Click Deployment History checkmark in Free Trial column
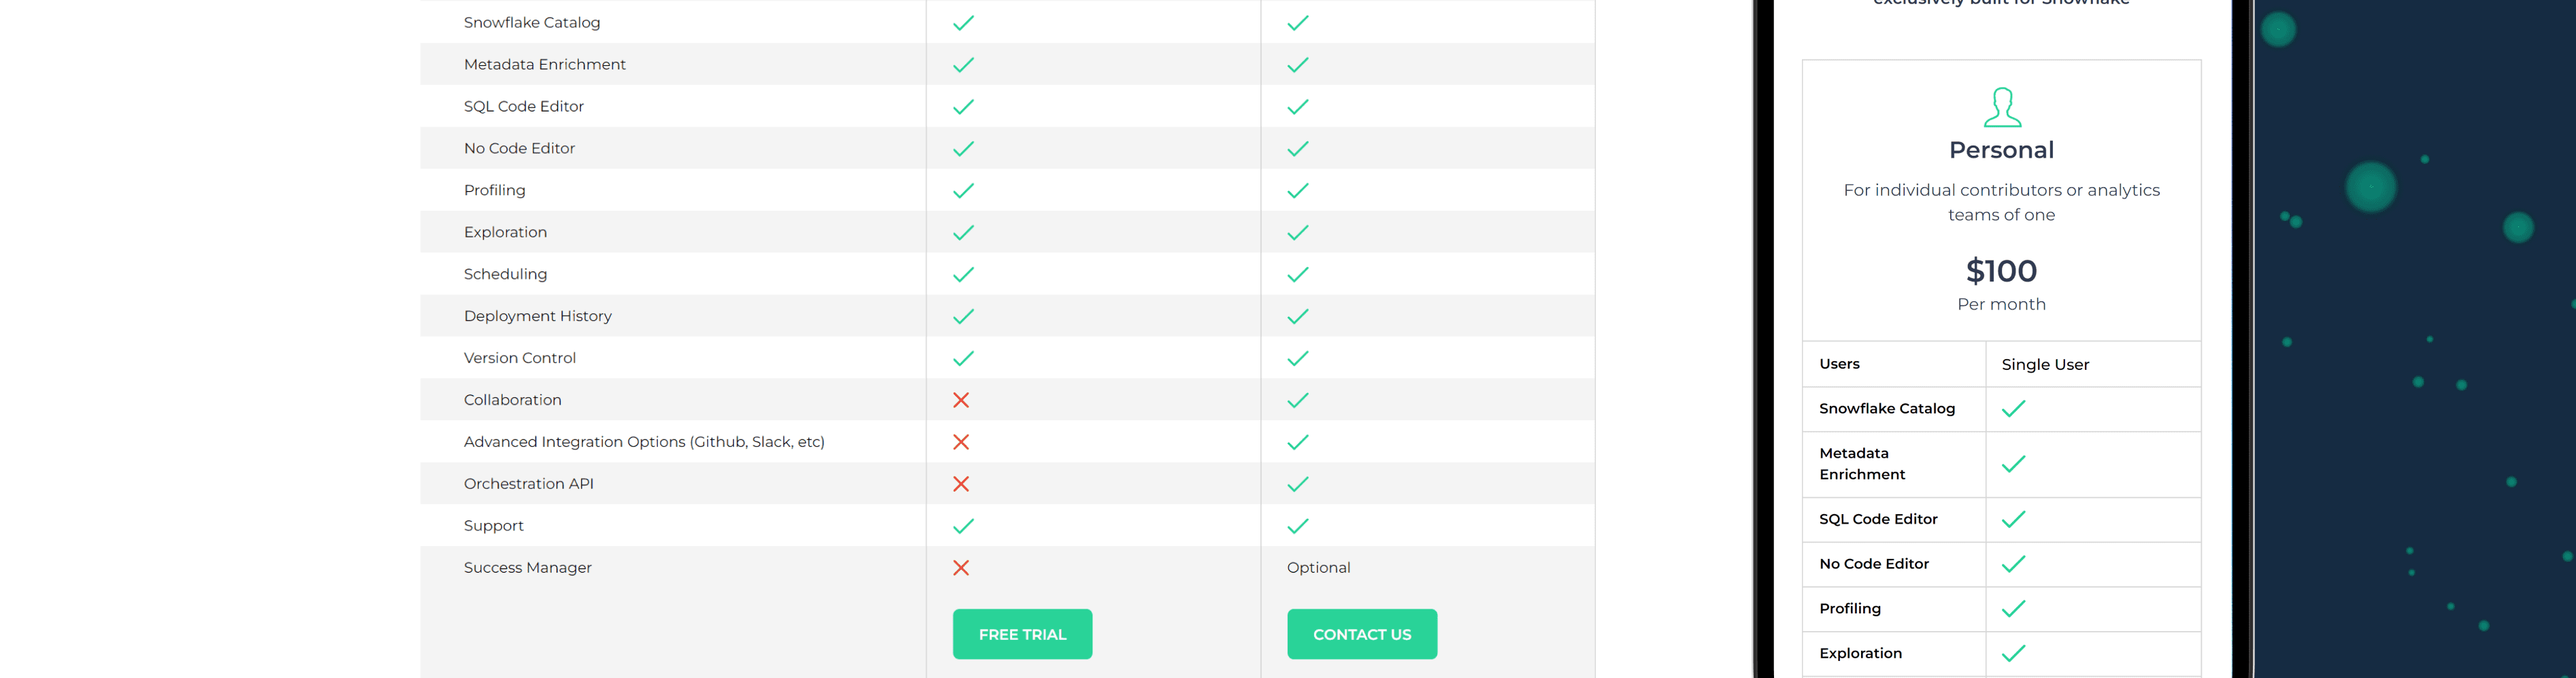2576x678 pixels. tap(963, 316)
